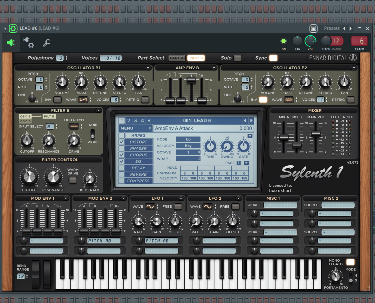Select PART A
The height and width of the screenshot is (303, 375).
tap(177, 58)
